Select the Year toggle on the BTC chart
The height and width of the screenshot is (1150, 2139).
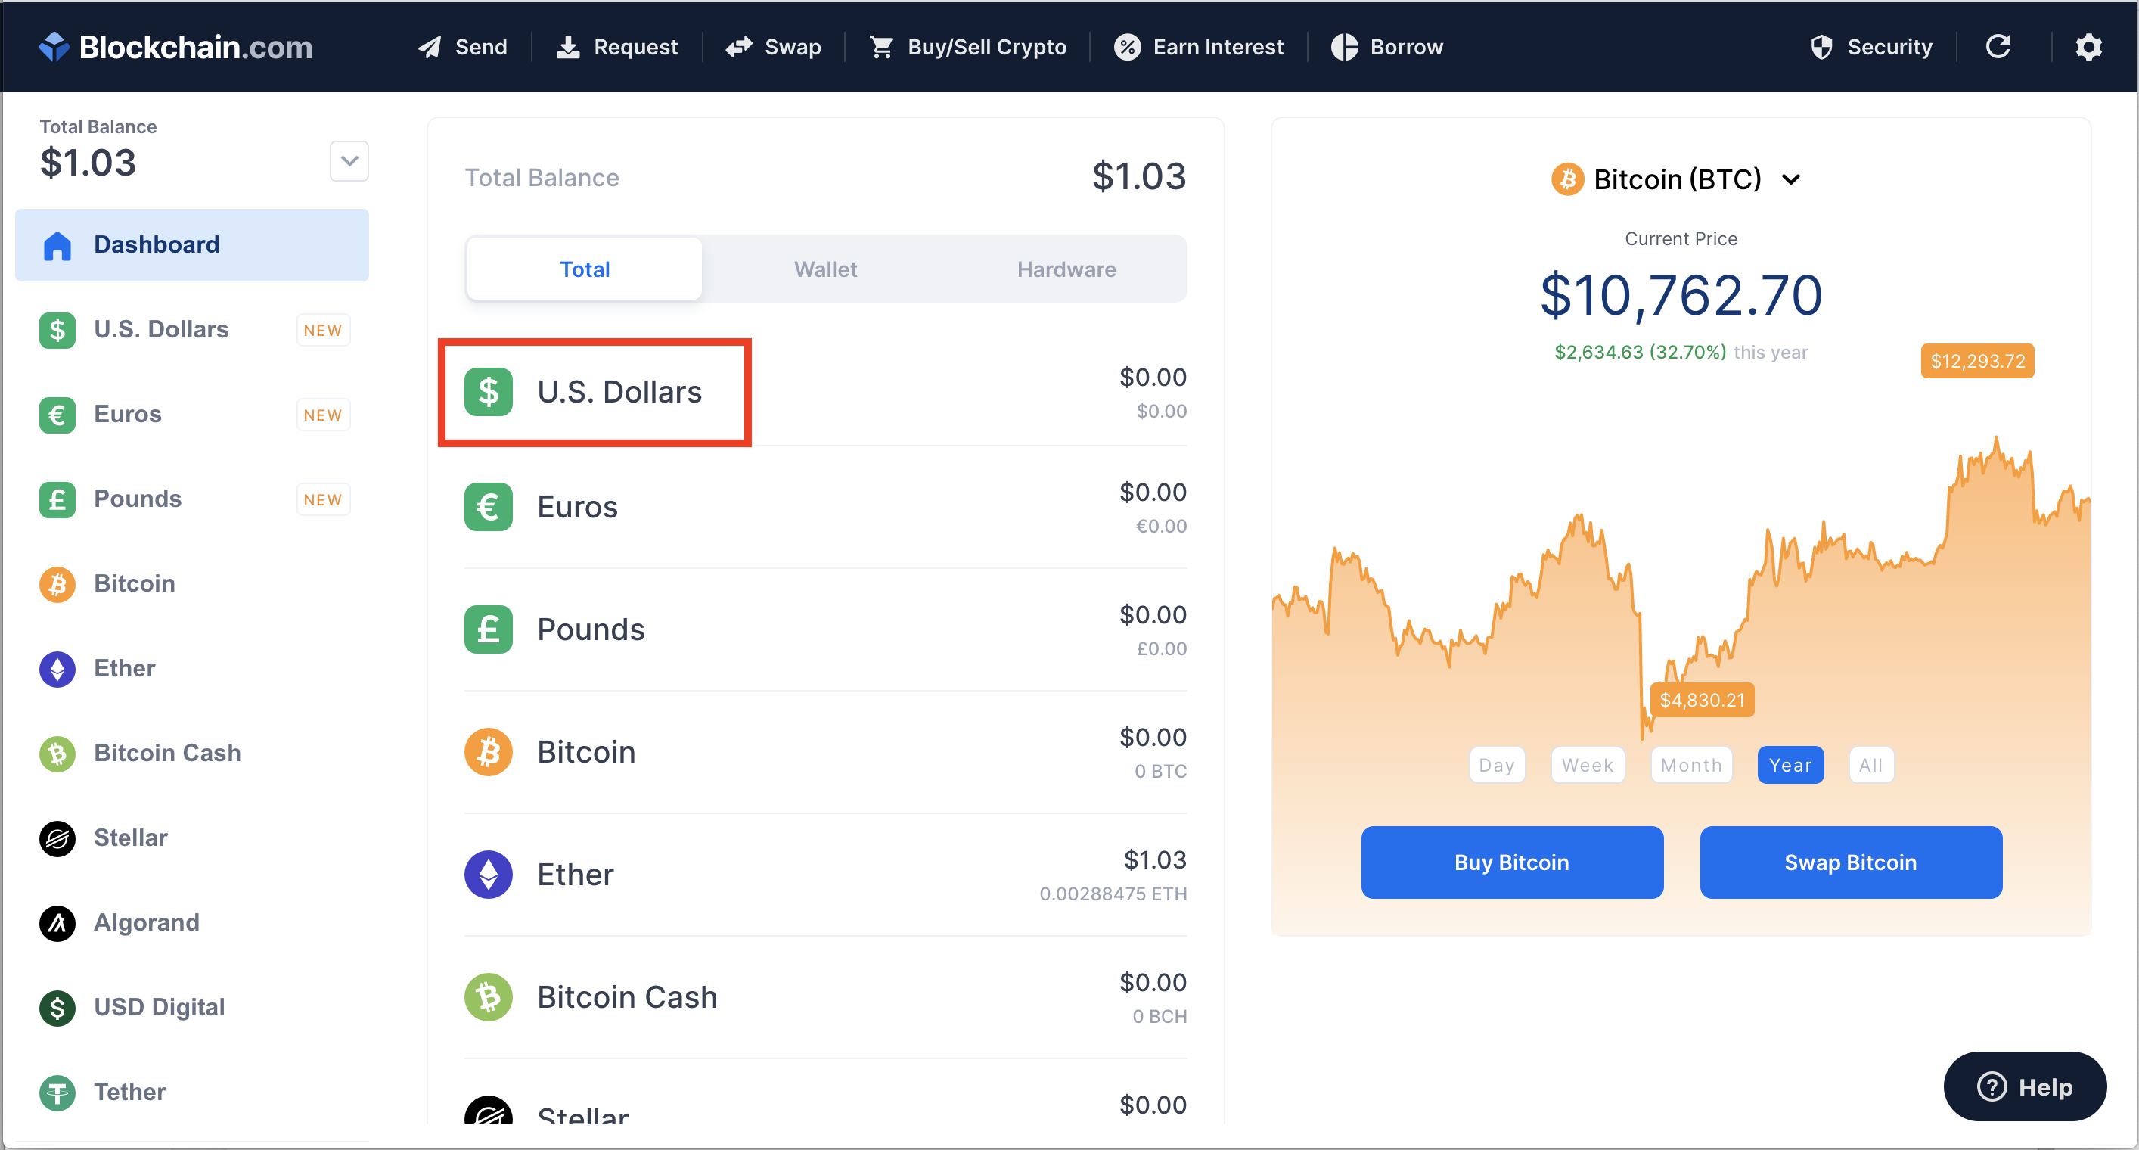pyautogui.click(x=1790, y=763)
